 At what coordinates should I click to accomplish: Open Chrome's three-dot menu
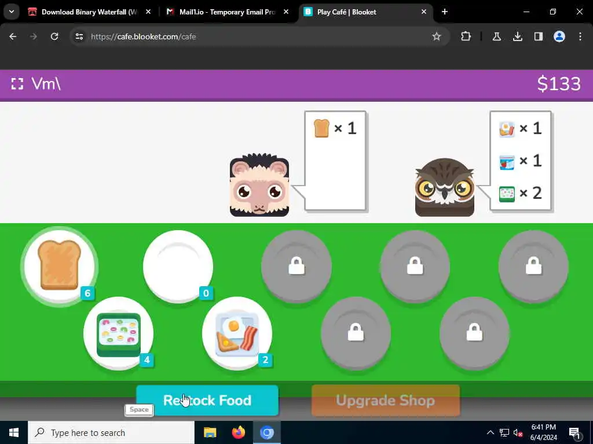(x=580, y=36)
